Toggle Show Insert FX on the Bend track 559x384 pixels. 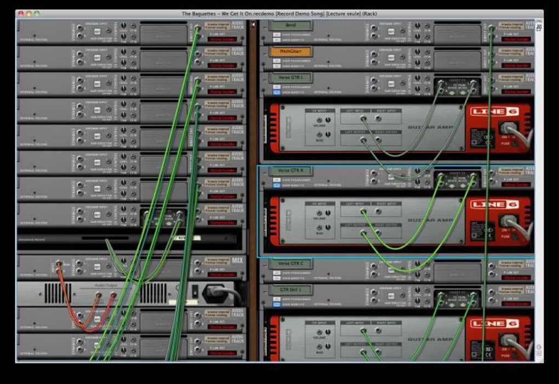(277, 40)
